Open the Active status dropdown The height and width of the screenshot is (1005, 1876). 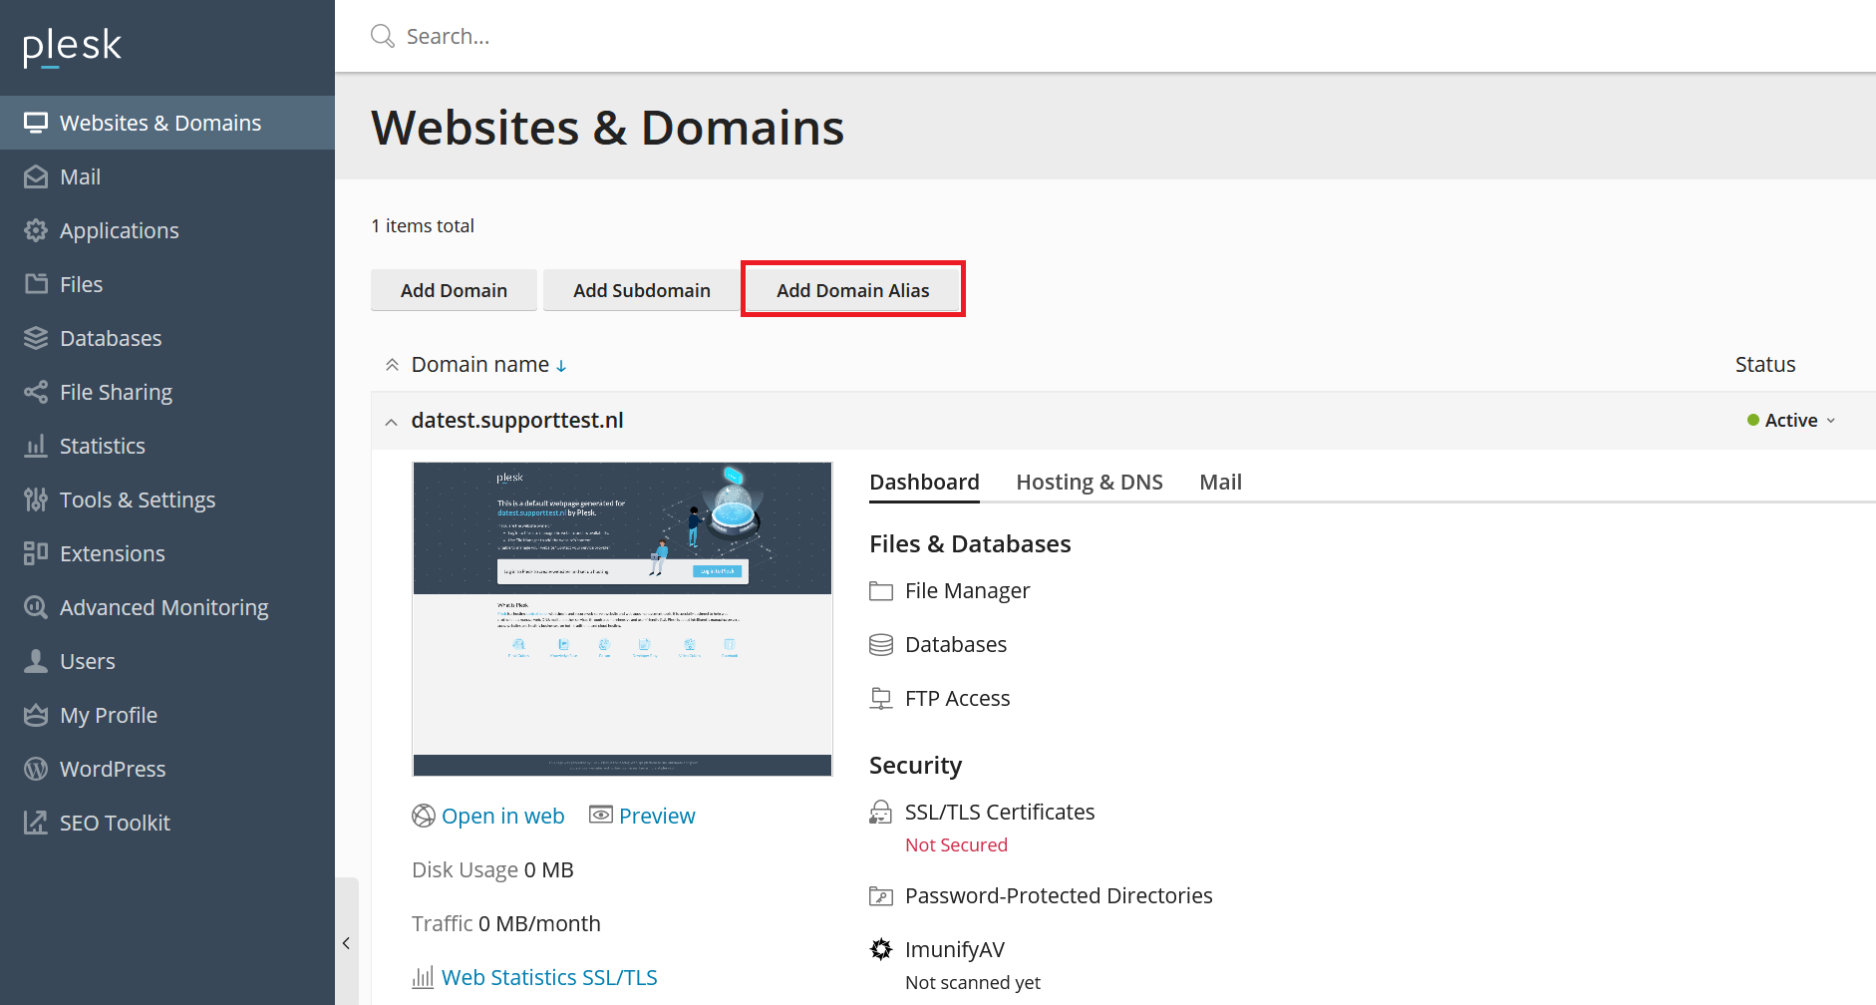coord(1791,421)
